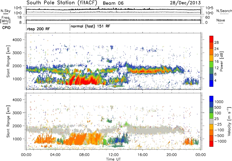232x161 pixels.
Task: Select '1000' tick on the velocity panel axis
Action: [17, 139]
